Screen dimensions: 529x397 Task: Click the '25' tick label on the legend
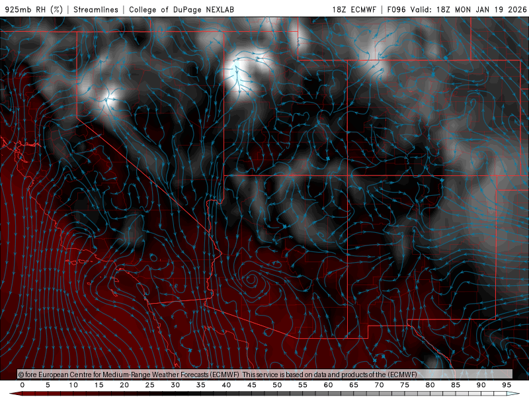pyautogui.click(x=150, y=385)
